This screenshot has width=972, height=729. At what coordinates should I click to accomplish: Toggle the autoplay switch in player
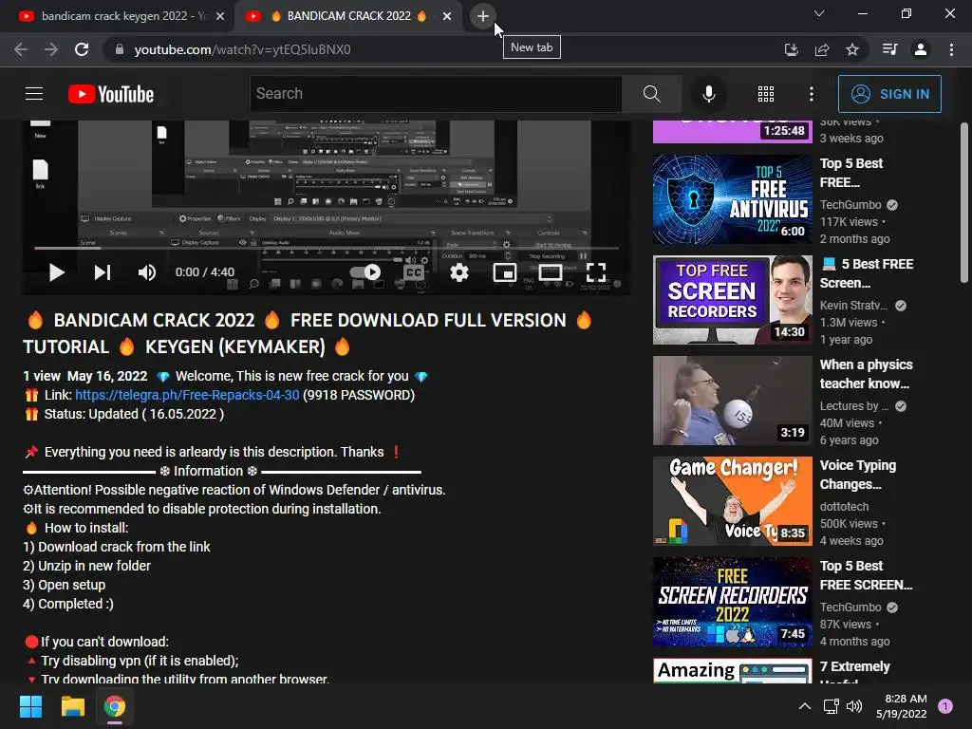pyautogui.click(x=365, y=272)
